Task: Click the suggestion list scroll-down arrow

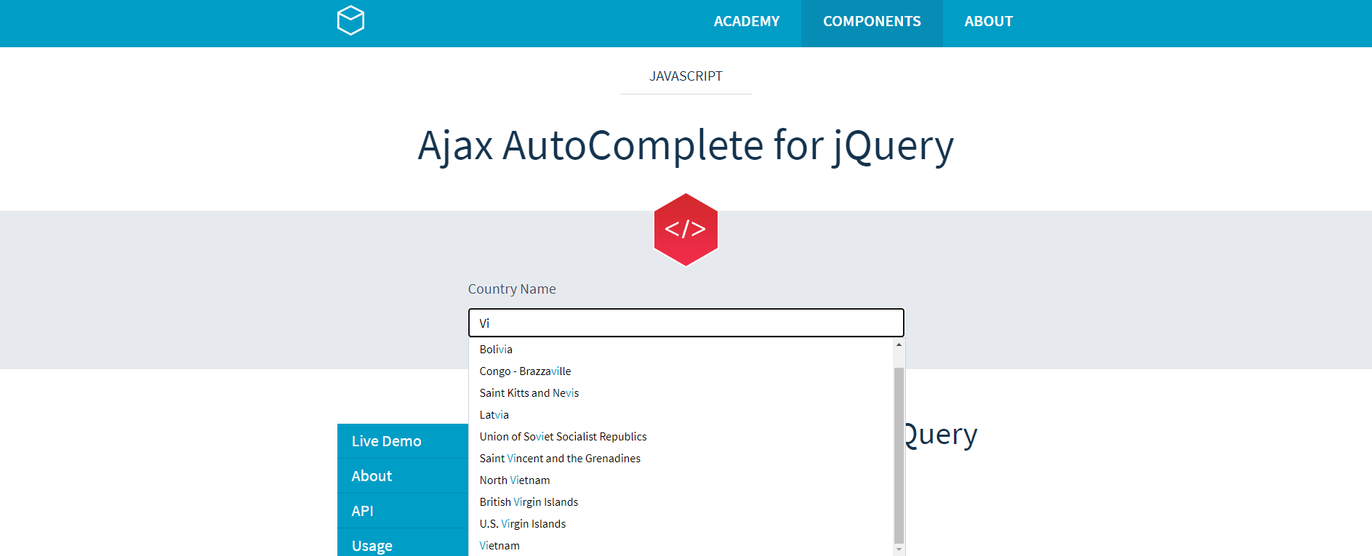Action: coord(899,549)
